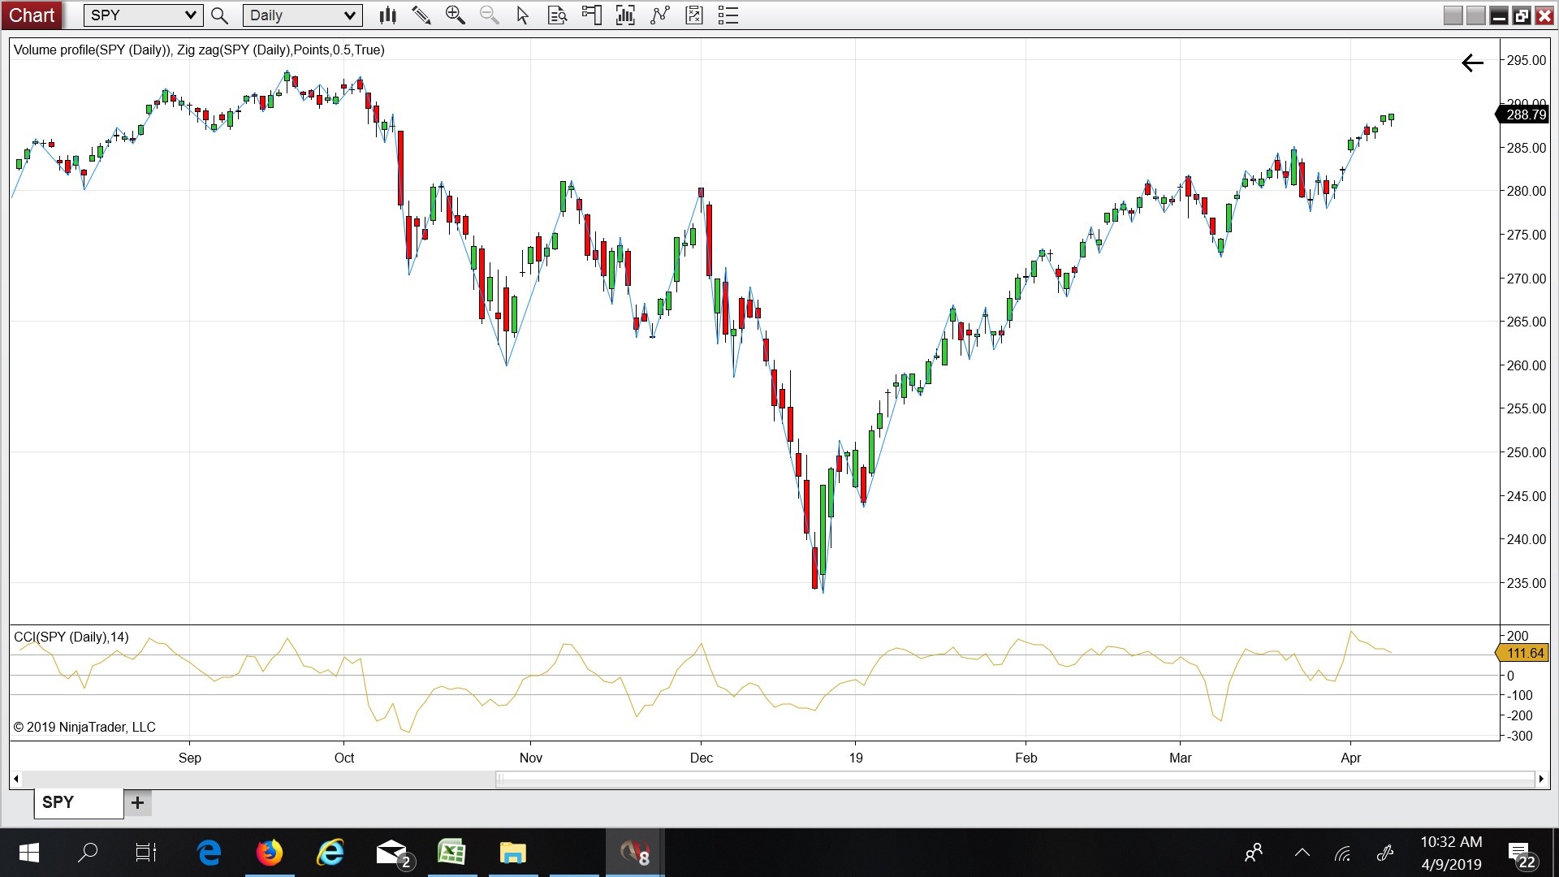Open the data box icon

click(x=557, y=15)
